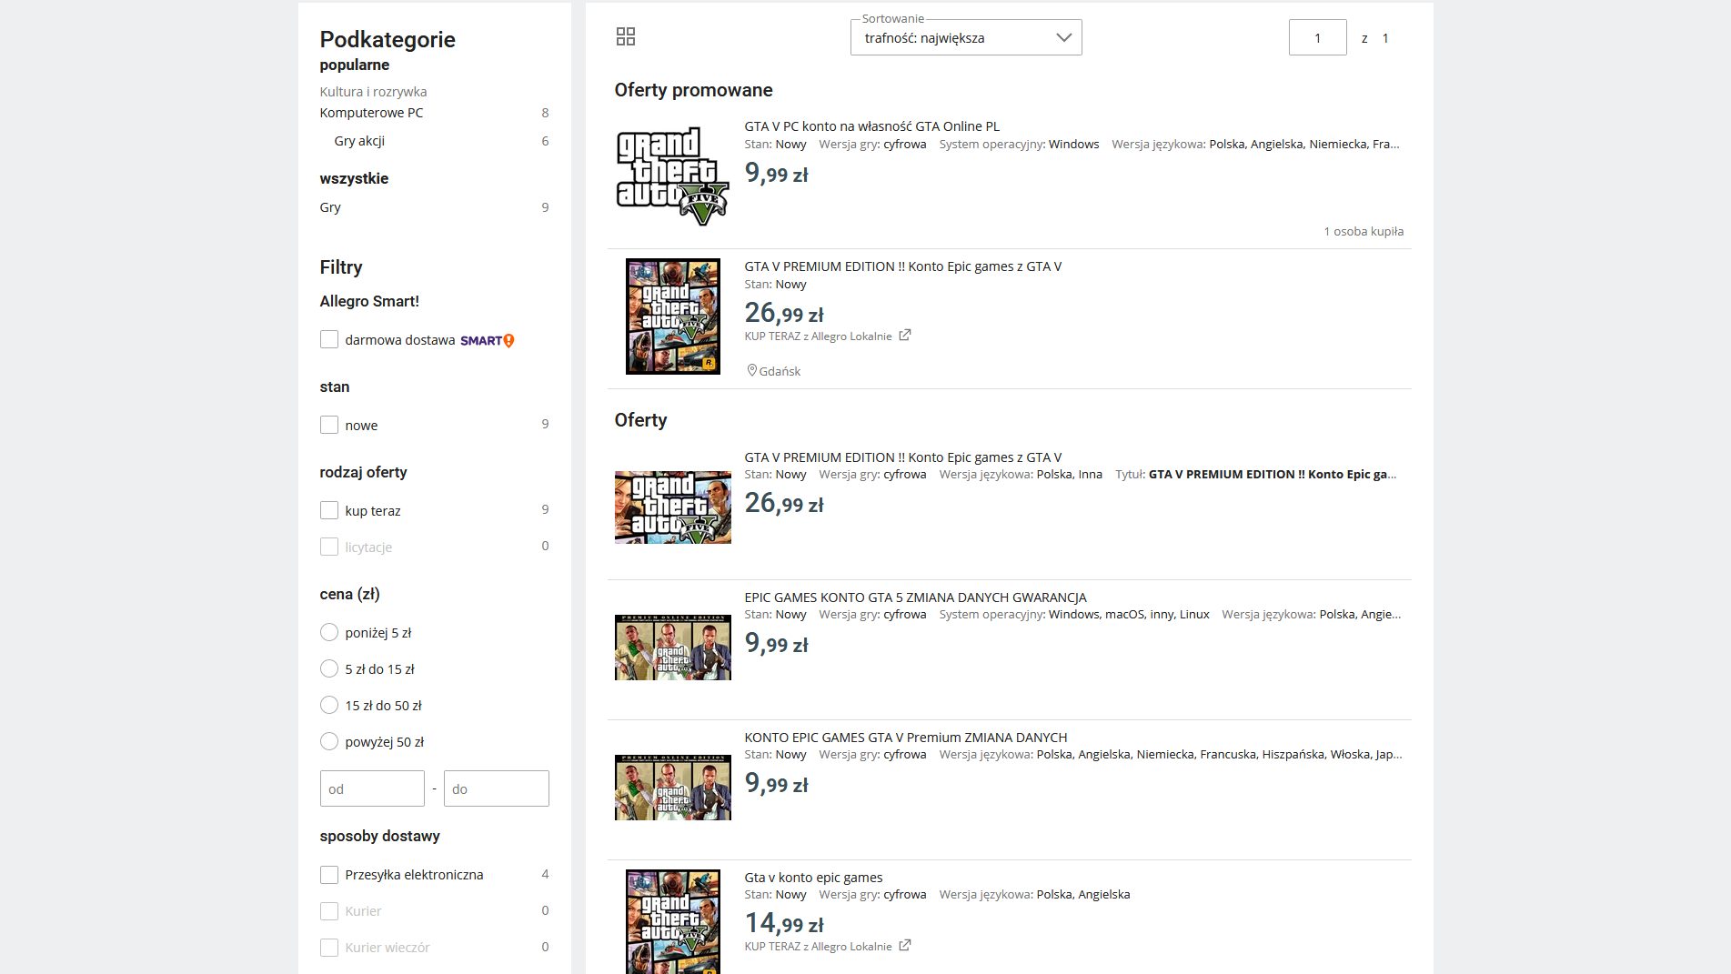Click the Allegro SMART! badge icon
This screenshot has width=1731, height=974.
[x=488, y=340]
